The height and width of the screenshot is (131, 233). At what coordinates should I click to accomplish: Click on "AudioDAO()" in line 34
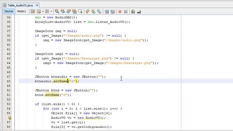tap(65, 17)
